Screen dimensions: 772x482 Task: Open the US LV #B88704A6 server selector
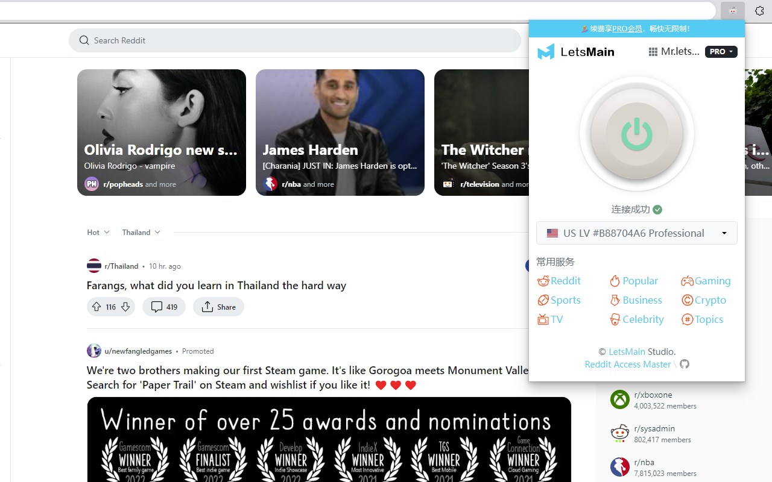point(637,233)
